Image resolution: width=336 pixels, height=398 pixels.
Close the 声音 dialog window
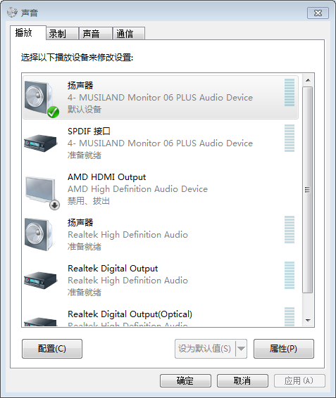pyautogui.click(x=318, y=13)
